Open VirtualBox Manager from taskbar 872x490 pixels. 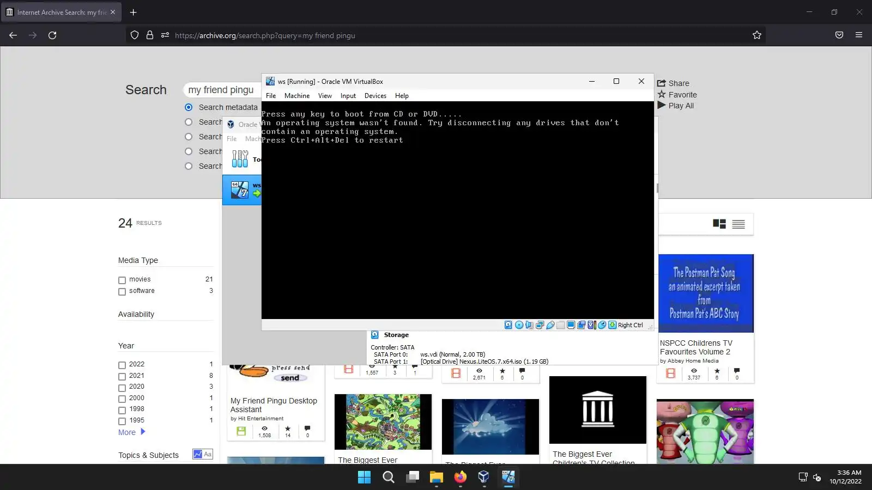point(484,477)
